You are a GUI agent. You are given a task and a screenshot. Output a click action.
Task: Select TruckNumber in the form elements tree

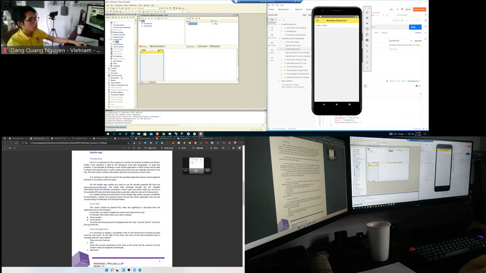[x=148, y=26]
